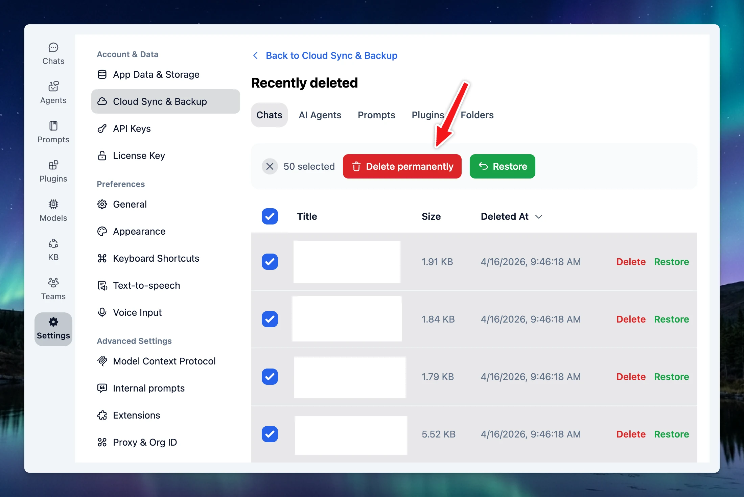Screen dimensions: 744x497
Task: Open the Chats section in sidebar
Action: tap(53, 54)
